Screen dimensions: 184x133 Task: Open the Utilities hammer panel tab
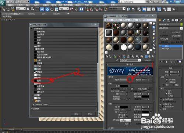[181, 20]
